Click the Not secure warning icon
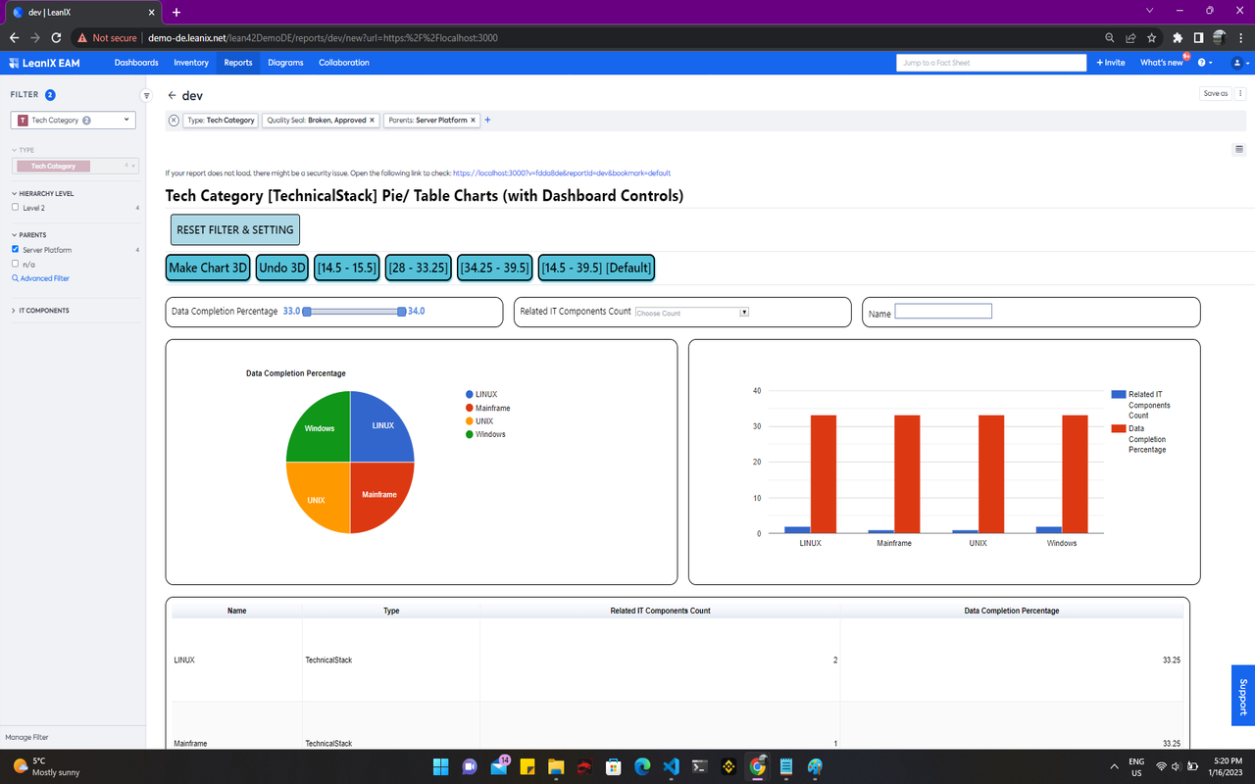 82,38
